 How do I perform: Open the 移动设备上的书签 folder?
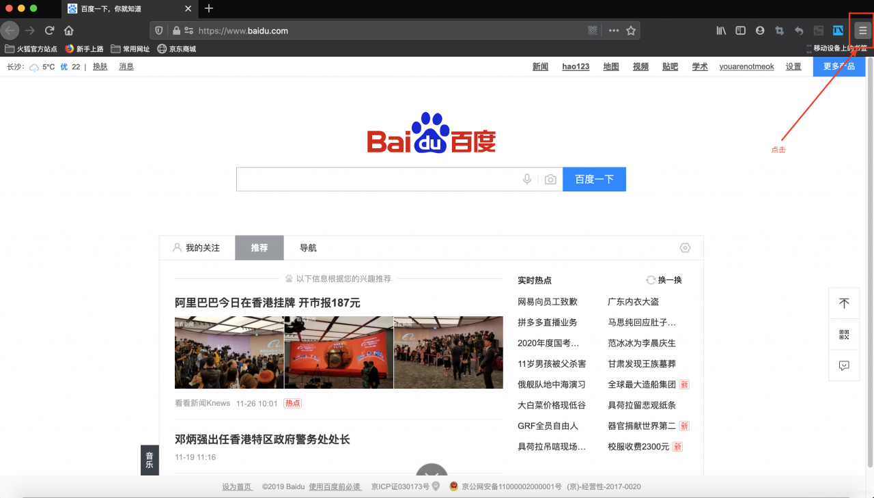click(836, 49)
